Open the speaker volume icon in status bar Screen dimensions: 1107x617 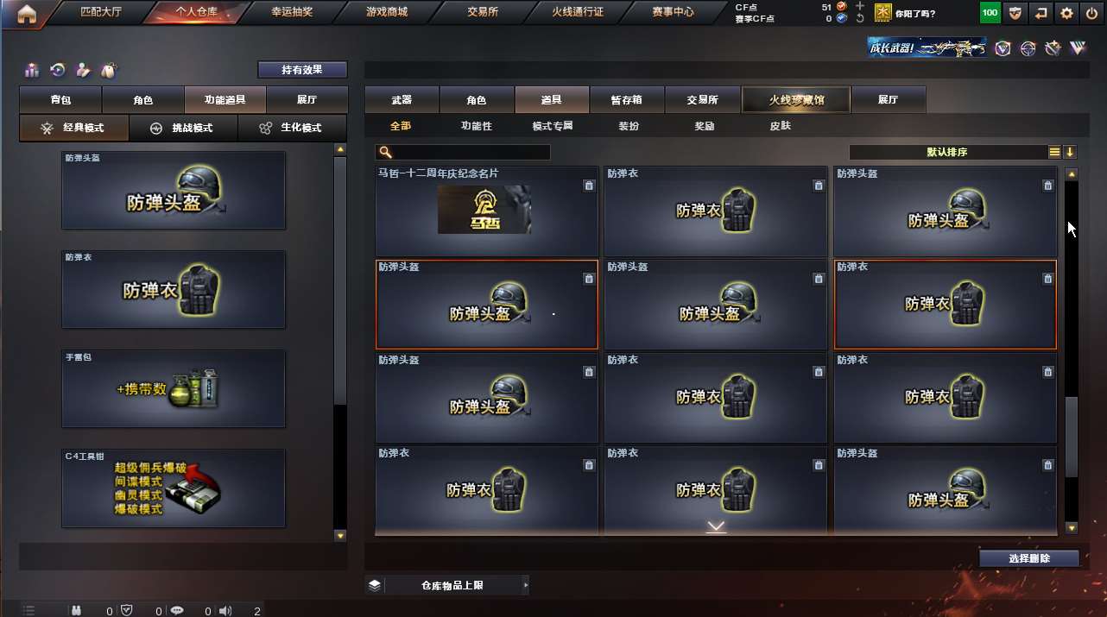pos(225,610)
